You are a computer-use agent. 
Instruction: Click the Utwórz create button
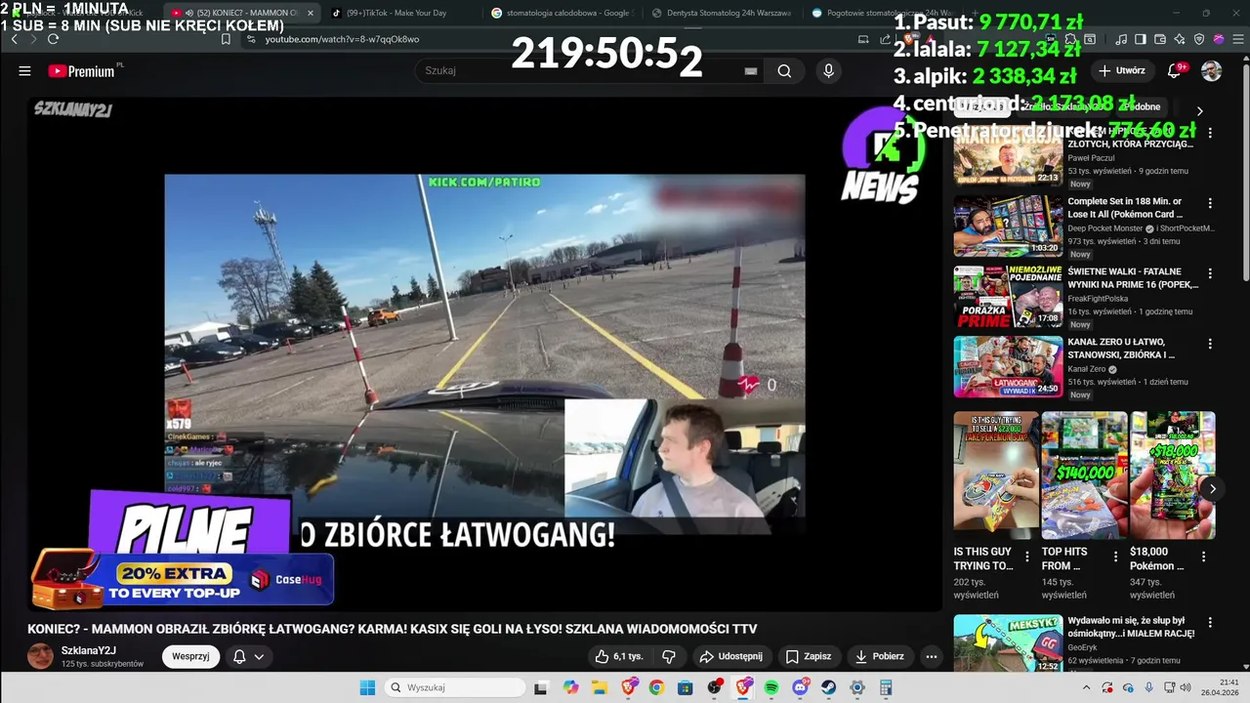[1121, 70]
